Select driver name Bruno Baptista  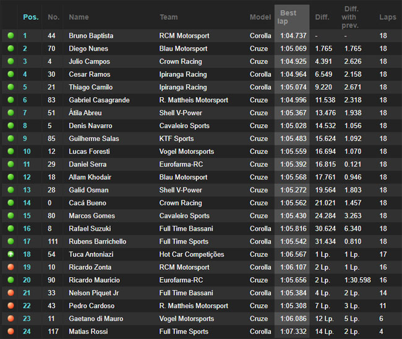pyautogui.click(x=91, y=36)
